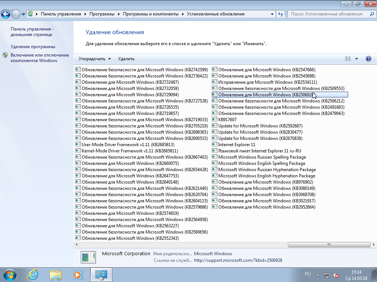Click the search magnifier icon
377x282 pixels.
pyautogui.click(x=372, y=14)
